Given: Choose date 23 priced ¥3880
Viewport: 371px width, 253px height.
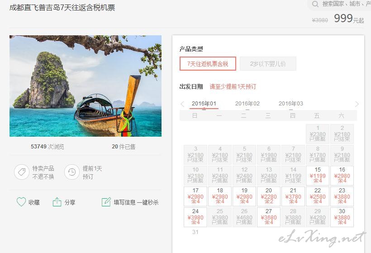Looking at the screenshot, I should pyautogui.click(x=342, y=196).
